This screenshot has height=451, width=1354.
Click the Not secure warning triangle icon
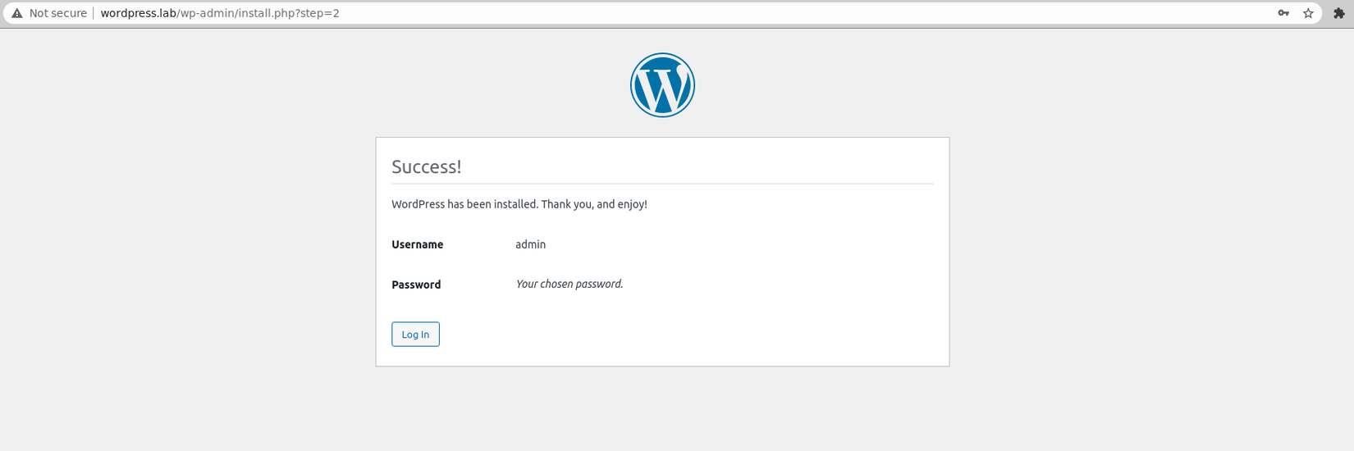16,13
